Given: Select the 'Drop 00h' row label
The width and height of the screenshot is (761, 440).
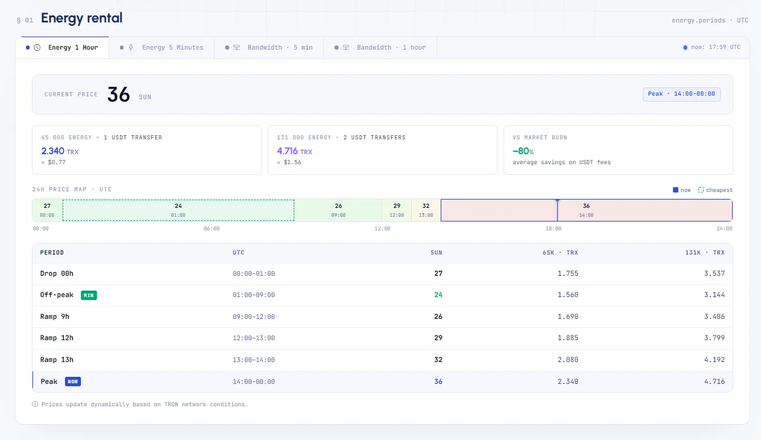Looking at the screenshot, I should (x=57, y=273).
